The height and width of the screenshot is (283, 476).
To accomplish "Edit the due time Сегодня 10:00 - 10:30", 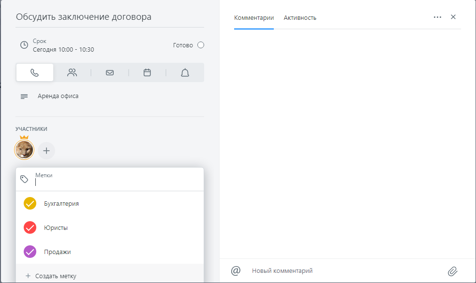I will point(63,50).
